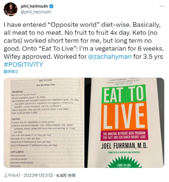Click the OFF-LIMITS section in plan photo

17,152
